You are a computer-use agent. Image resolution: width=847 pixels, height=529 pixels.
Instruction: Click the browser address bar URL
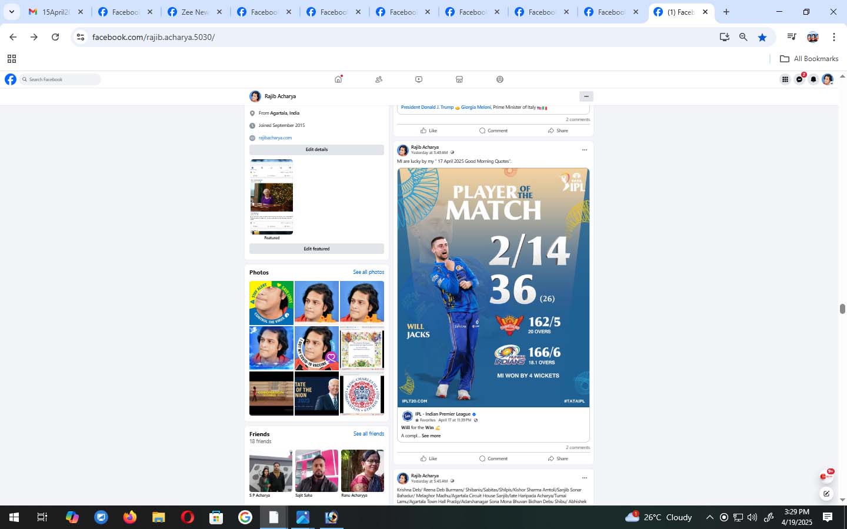tap(154, 37)
